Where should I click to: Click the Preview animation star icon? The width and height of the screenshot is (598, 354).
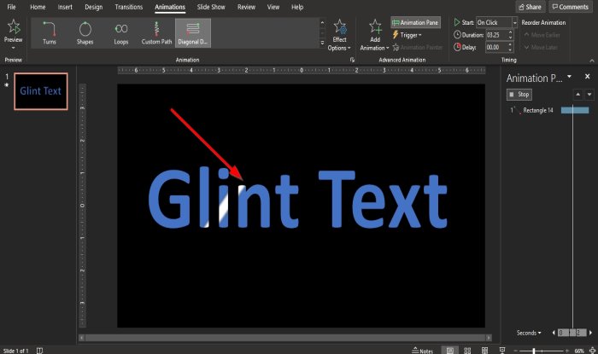pyautogui.click(x=13, y=29)
